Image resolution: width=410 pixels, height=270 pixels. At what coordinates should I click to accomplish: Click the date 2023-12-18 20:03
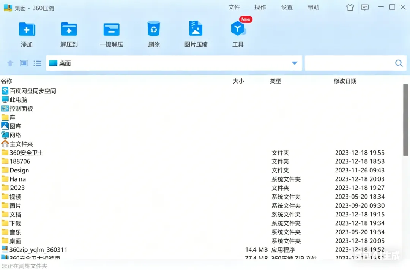point(360,179)
